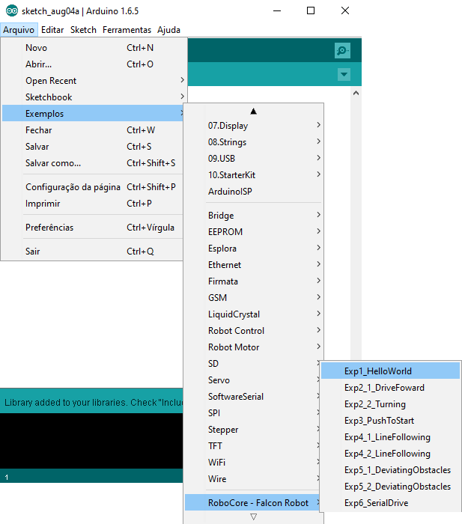Image resolution: width=462 pixels, height=524 pixels.
Task: Select the Exemplos menu entry
Action: (94, 113)
